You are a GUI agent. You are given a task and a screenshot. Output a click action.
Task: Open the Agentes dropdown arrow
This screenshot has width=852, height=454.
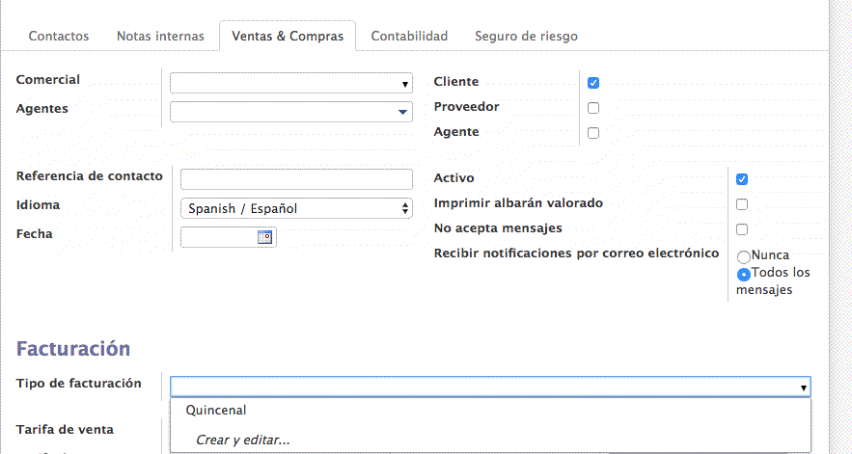click(402, 113)
